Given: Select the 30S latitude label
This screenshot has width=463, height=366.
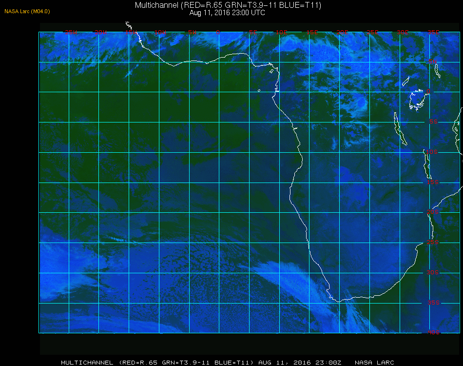Looking at the screenshot, I should click(433, 273).
